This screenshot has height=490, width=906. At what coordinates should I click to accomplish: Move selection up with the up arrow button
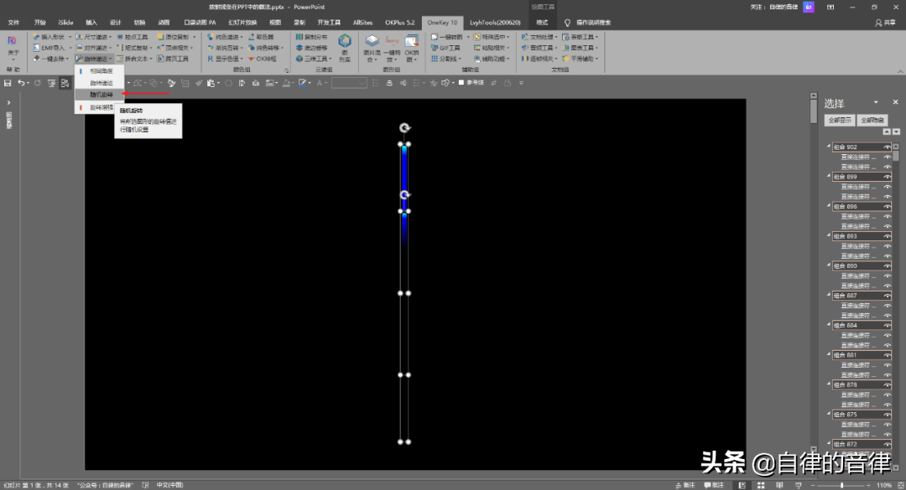point(887,132)
